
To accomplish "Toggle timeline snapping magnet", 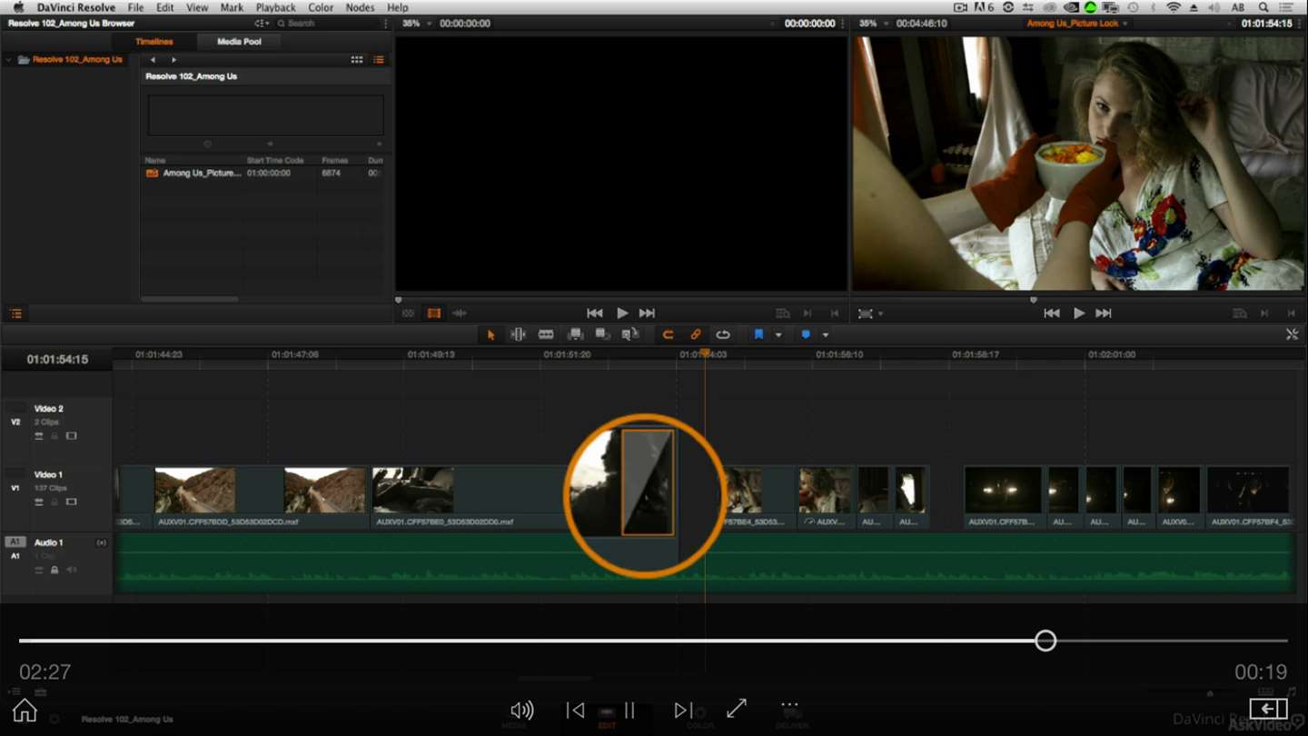I will [668, 335].
